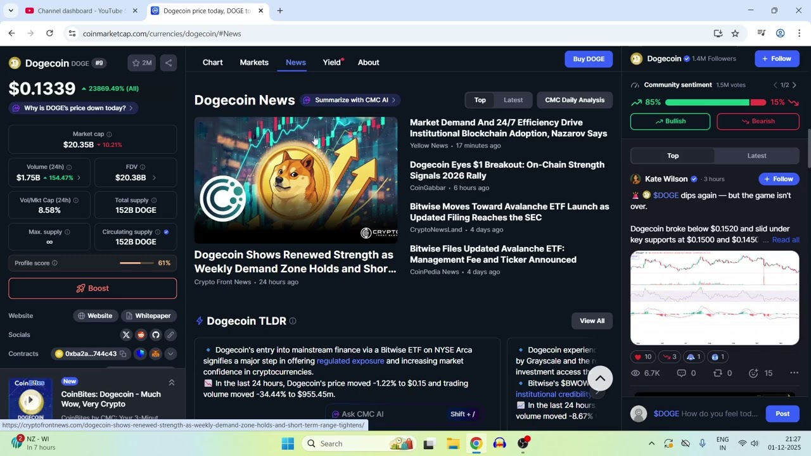The width and height of the screenshot is (811, 456).
Task: Click Buy DOGE button
Action: tap(589, 59)
